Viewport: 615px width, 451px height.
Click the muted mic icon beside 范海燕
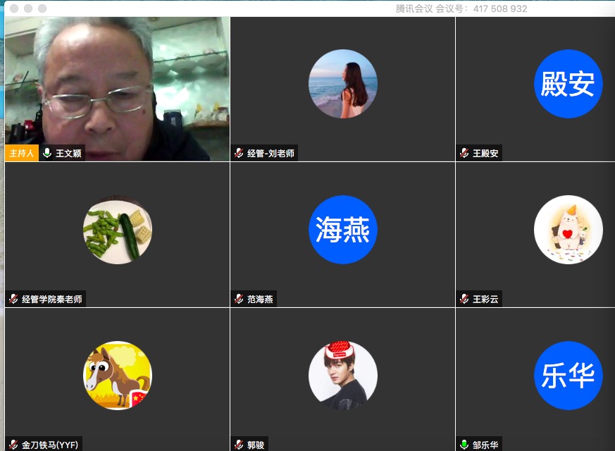[239, 299]
